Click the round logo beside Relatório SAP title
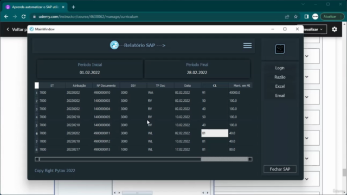 coord(114,45)
